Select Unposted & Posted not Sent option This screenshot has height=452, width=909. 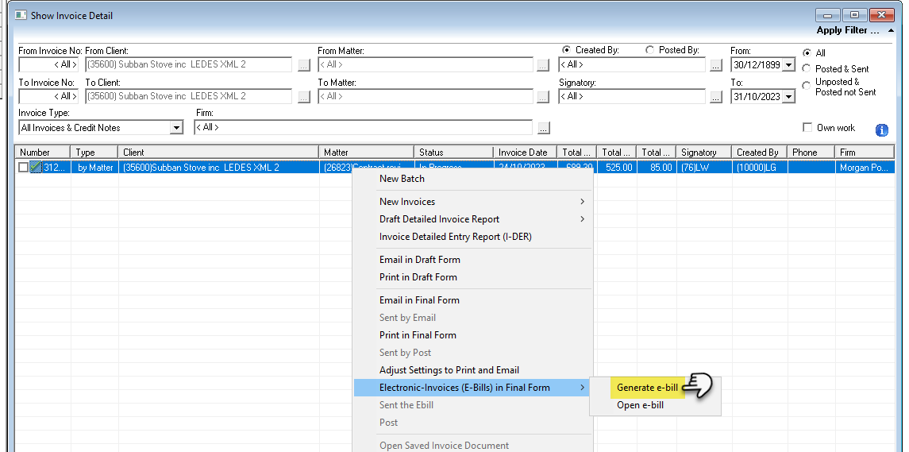[x=807, y=86]
